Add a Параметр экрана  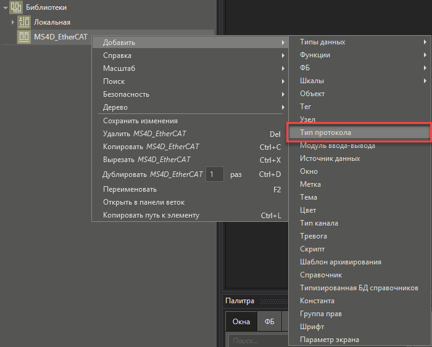coord(360,339)
